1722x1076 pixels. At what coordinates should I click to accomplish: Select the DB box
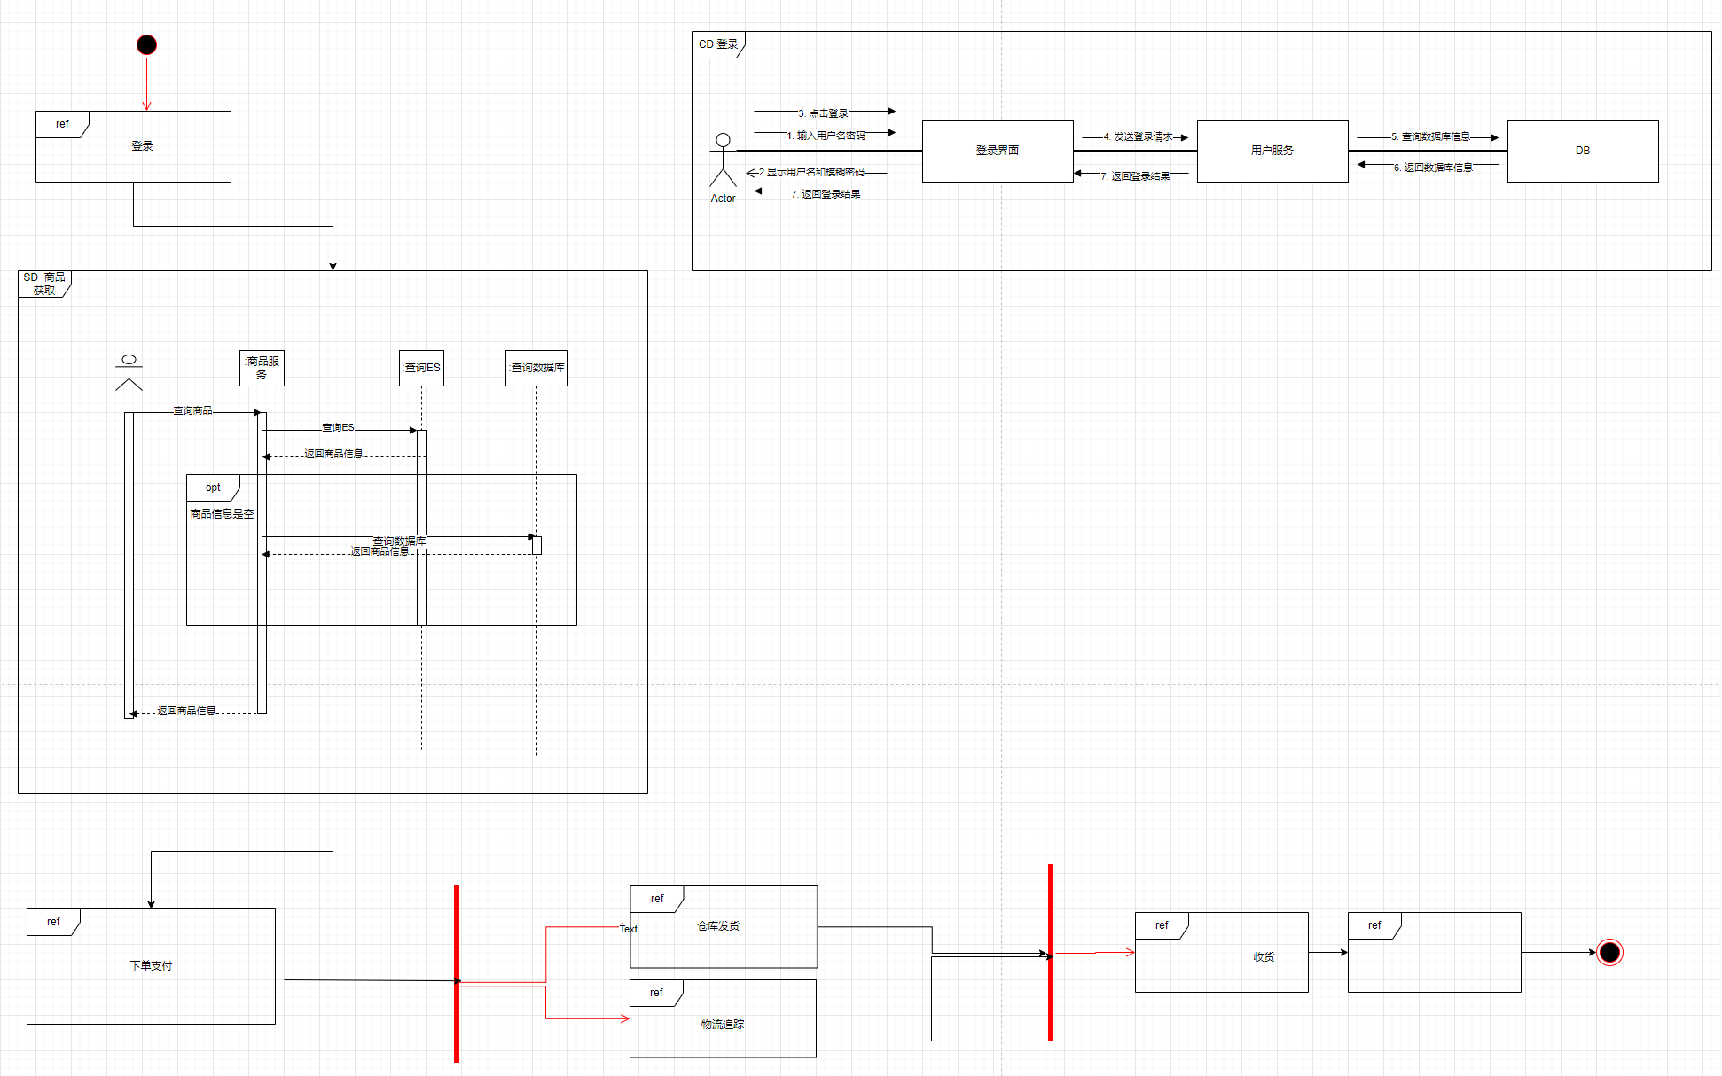(1583, 151)
